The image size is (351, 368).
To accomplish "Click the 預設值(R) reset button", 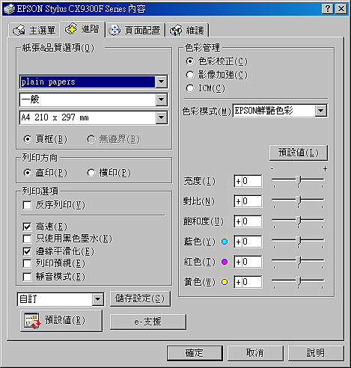I will point(61,321).
